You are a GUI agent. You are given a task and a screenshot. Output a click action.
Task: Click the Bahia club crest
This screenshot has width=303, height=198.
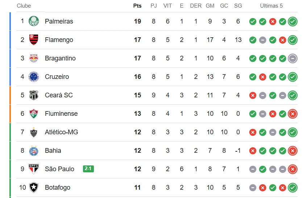(34, 151)
